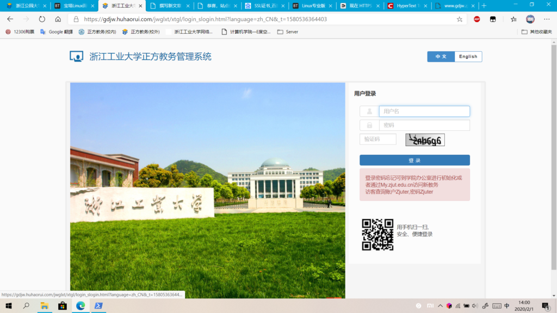Image resolution: width=557 pixels, height=313 pixels.
Task: Open the browser profile avatar
Action: point(530,19)
